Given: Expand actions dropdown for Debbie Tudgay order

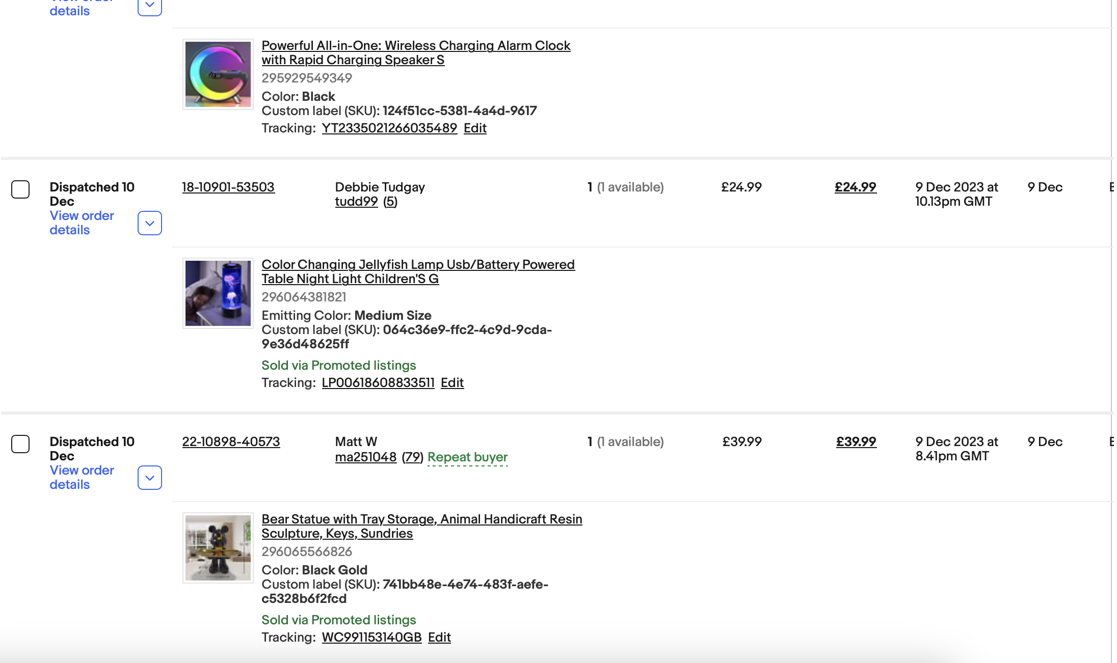Looking at the screenshot, I should [150, 223].
